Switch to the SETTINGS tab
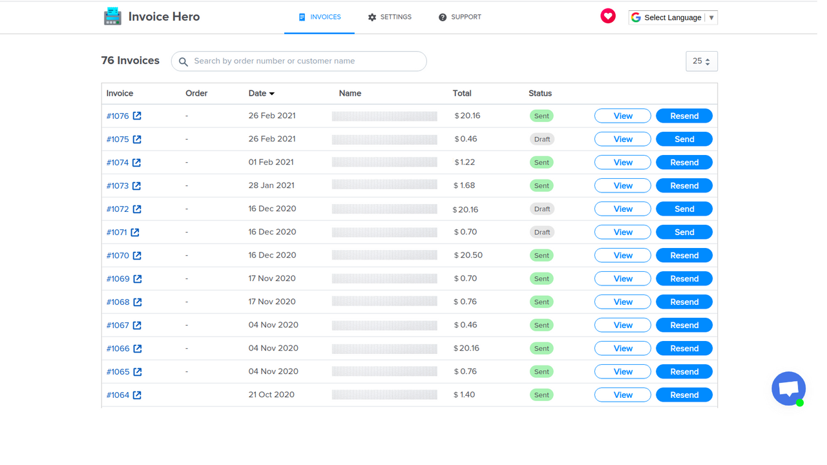 point(390,17)
